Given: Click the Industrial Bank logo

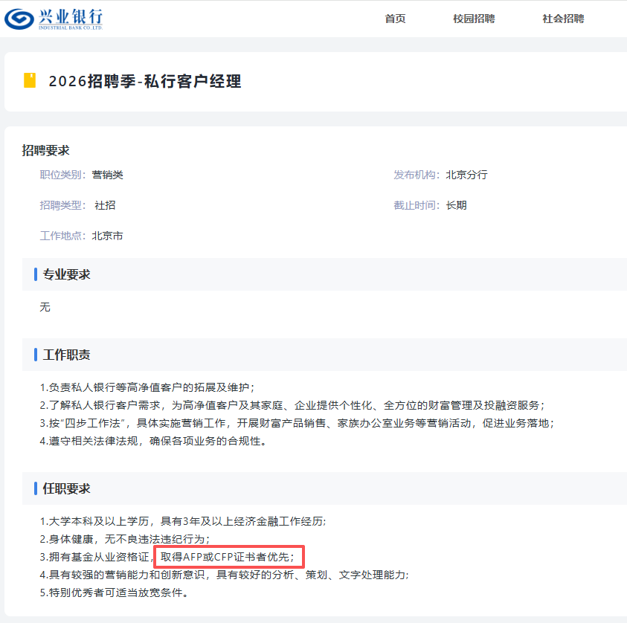Looking at the screenshot, I should pyautogui.click(x=54, y=19).
